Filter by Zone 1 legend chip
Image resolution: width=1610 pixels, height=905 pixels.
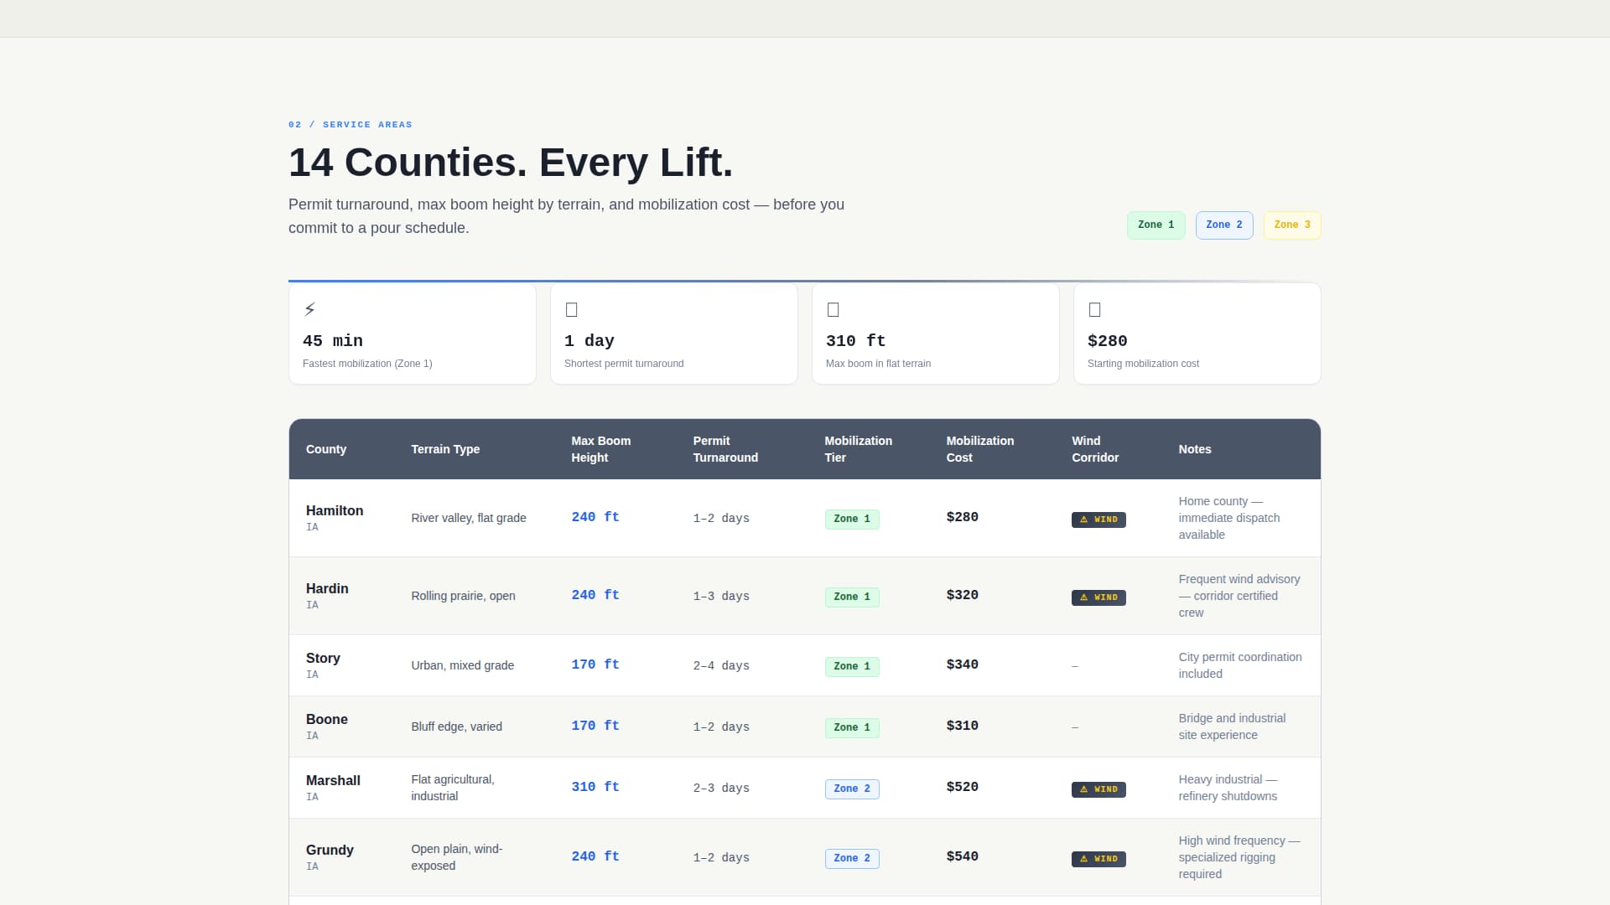tap(1156, 225)
